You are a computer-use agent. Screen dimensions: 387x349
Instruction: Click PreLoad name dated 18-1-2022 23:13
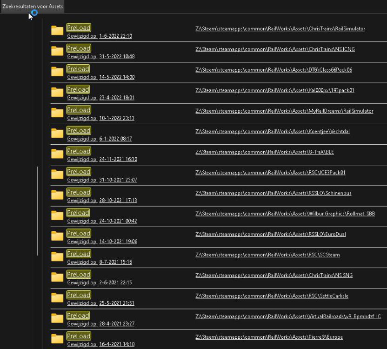click(x=79, y=110)
